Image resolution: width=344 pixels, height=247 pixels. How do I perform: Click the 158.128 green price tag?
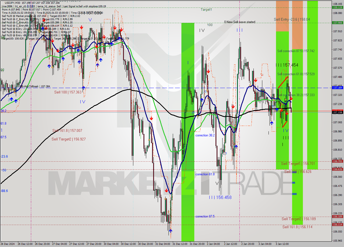point(338,8)
